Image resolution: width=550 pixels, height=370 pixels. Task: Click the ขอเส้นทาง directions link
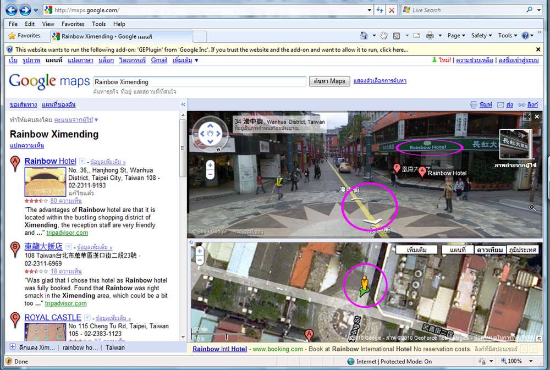pyautogui.click(x=23, y=104)
